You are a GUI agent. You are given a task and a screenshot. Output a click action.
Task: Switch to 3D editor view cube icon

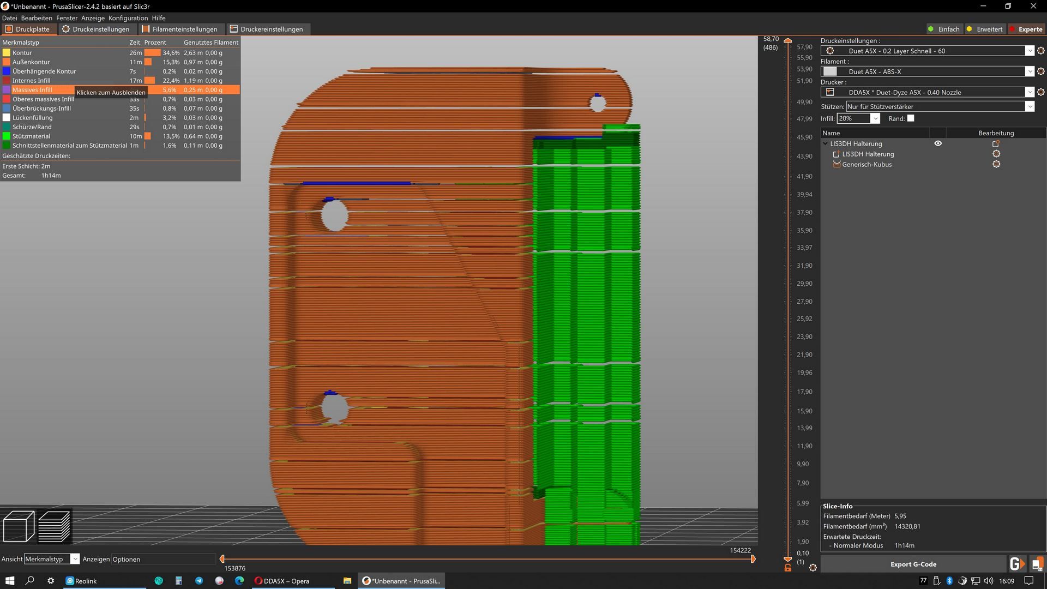19,526
